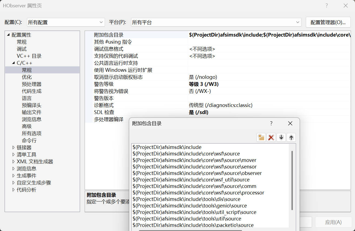Expand the 链接器 tree node

point(14,148)
